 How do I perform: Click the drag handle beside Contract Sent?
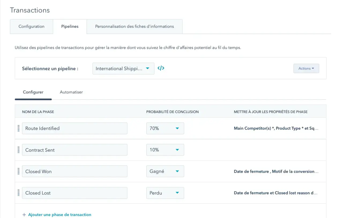click(x=18, y=150)
